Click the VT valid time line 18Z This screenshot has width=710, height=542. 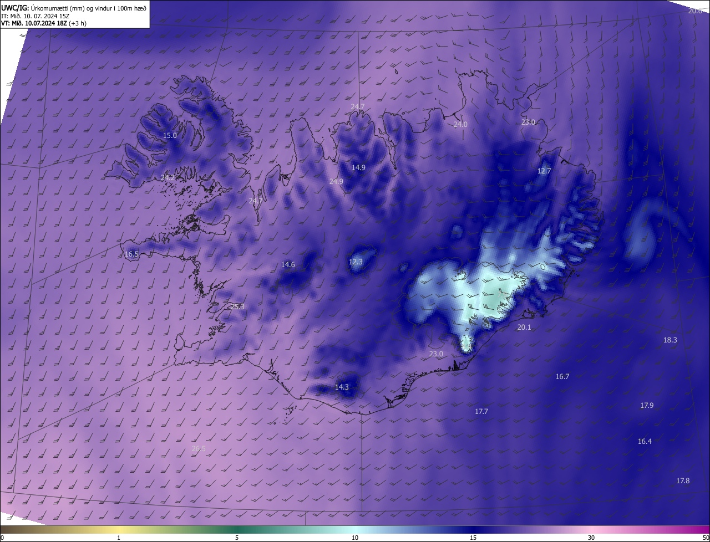(44, 23)
